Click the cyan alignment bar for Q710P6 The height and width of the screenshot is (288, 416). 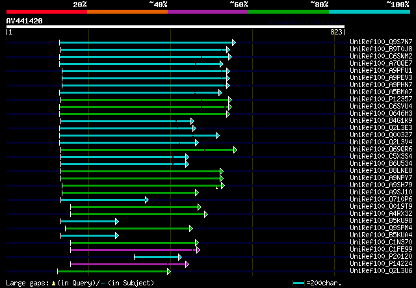(x=103, y=200)
